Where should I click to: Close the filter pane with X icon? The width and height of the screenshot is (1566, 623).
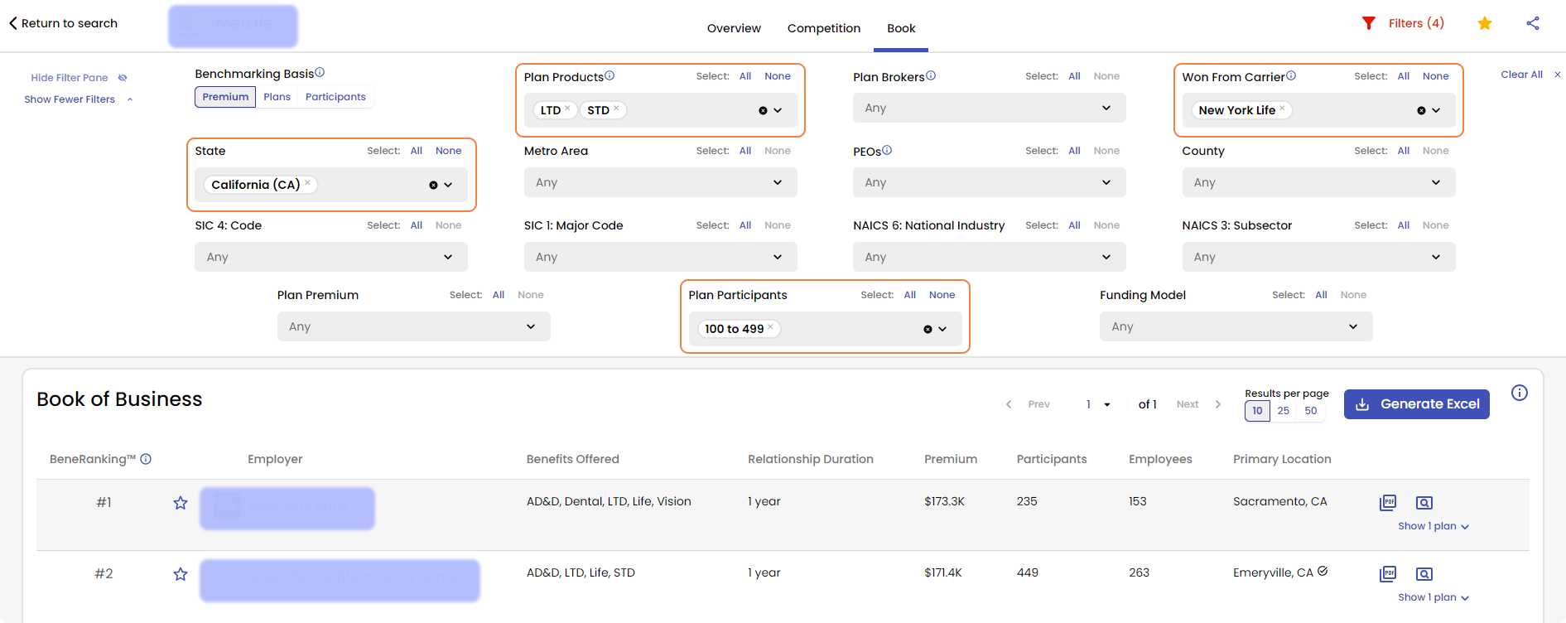(x=1557, y=75)
